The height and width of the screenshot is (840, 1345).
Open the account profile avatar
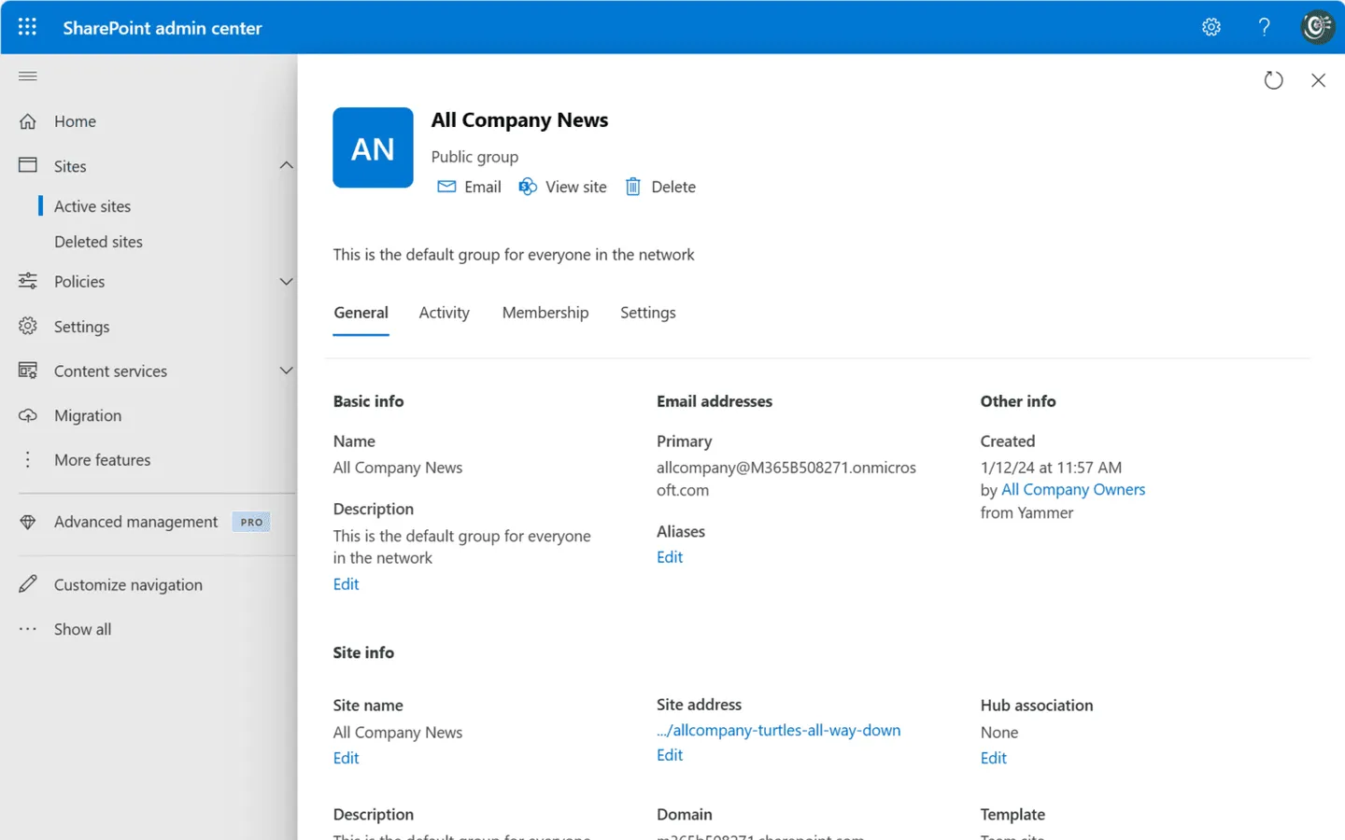point(1317,27)
